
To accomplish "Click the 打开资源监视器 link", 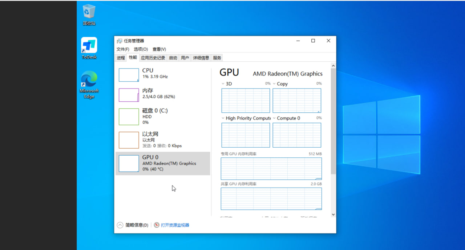I will pyautogui.click(x=175, y=225).
